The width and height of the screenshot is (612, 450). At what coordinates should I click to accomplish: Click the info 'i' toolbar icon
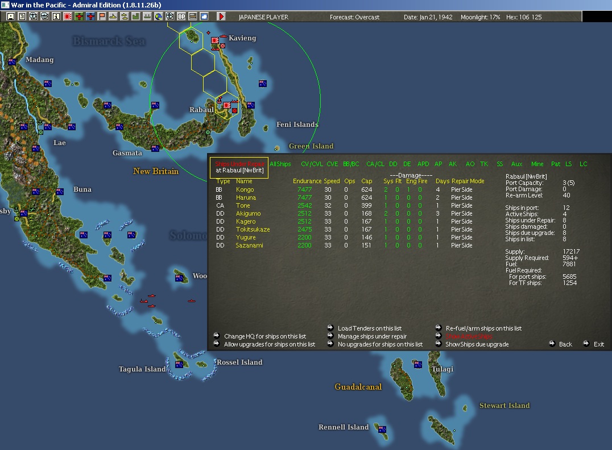(56, 16)
